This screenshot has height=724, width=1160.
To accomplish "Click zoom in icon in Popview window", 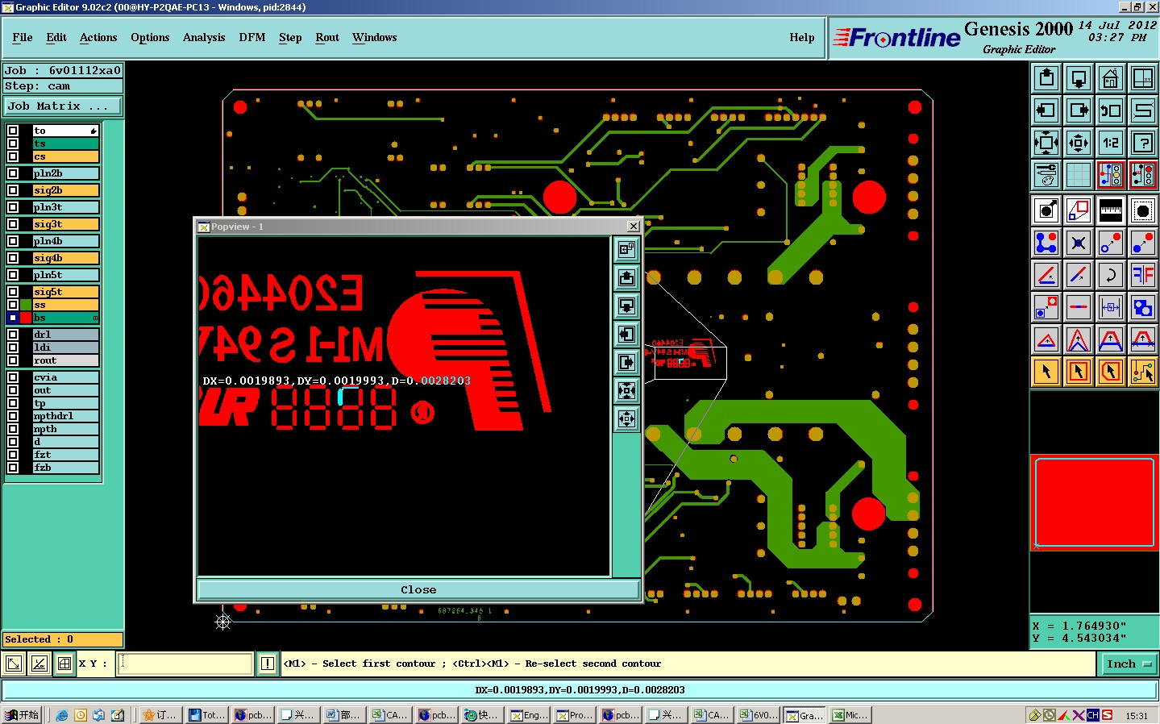I will [626, 390].
